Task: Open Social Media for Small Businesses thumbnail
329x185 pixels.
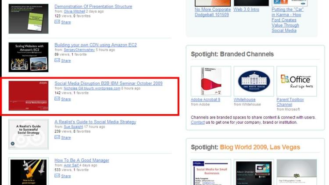Action: tap(211, 172)
